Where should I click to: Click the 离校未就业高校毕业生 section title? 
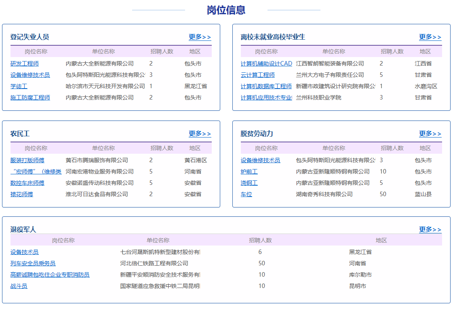coord(273,37)
